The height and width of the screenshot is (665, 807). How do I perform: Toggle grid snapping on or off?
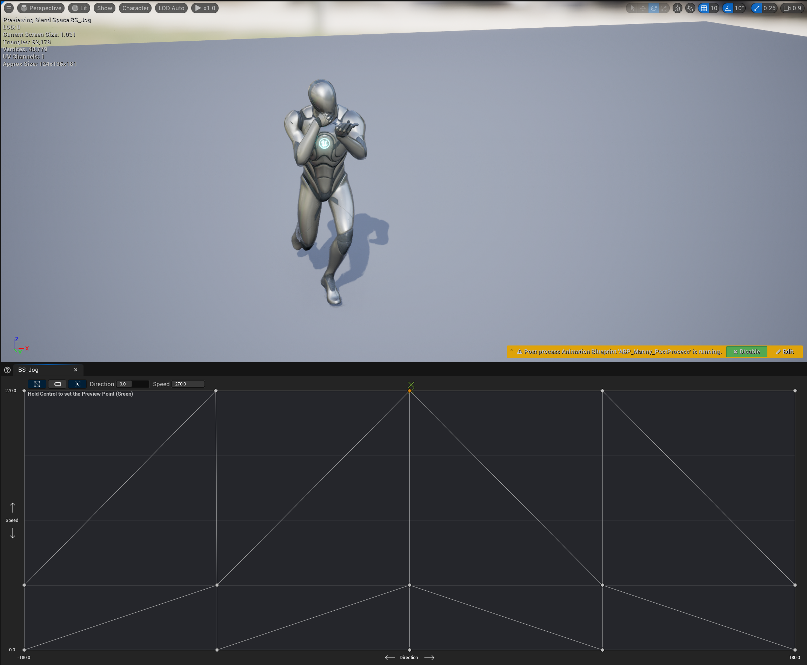point(704,8)
